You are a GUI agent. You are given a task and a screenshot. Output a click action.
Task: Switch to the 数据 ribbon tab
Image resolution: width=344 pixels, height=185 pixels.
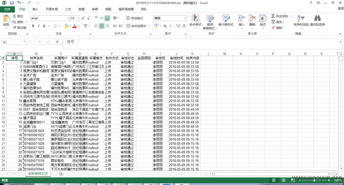[x=82, y=9]
